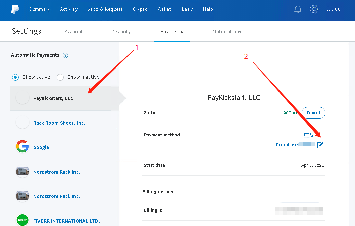Open help via the question mark icon
This screenshot has height=226, width=355.
coord(65,55)
